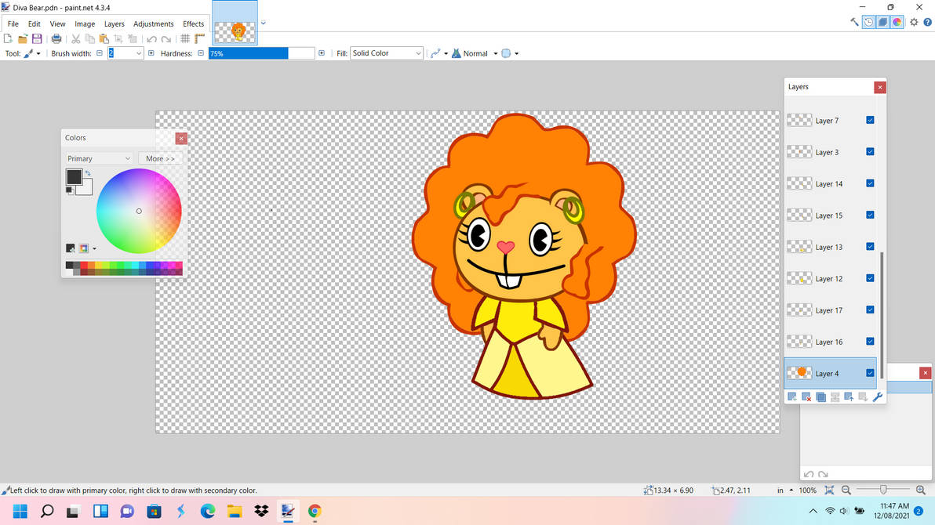Viewport: 935px width, 525px height.
Task: Click the Print icon in toolbar
Action: 56,38
